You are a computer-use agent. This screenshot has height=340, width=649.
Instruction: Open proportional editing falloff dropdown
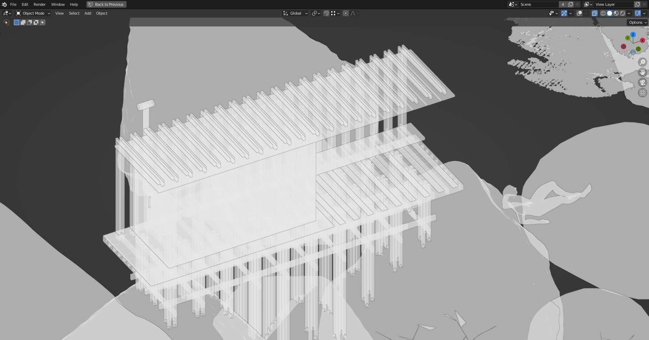click(x=355, y=13)
